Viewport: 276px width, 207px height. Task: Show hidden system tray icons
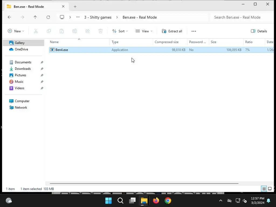click(221, 201)
